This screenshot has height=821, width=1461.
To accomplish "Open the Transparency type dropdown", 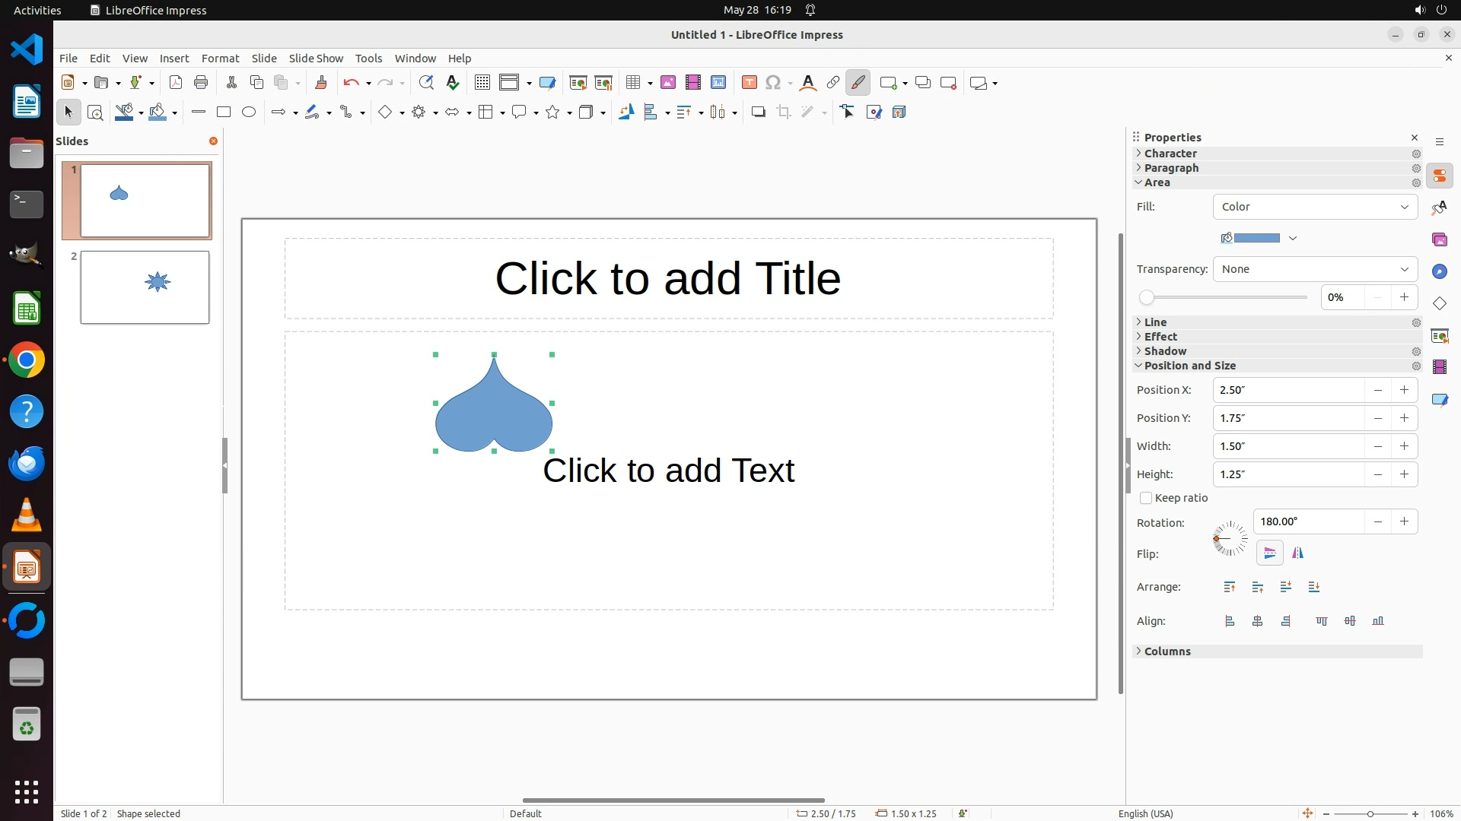I will pyautogui.click(x=1315, y=269).
